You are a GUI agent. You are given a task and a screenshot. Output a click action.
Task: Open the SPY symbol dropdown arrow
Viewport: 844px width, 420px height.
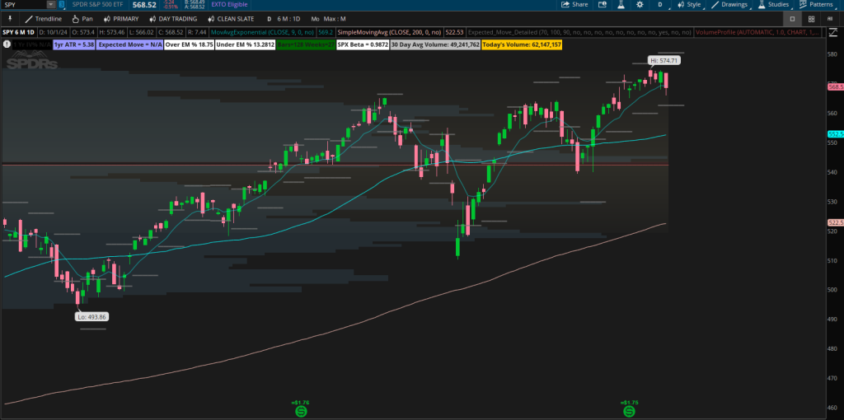pyautogui.click(x=53, y=5)
